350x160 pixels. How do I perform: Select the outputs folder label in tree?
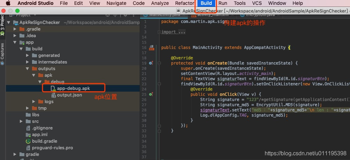pos(47,68)
